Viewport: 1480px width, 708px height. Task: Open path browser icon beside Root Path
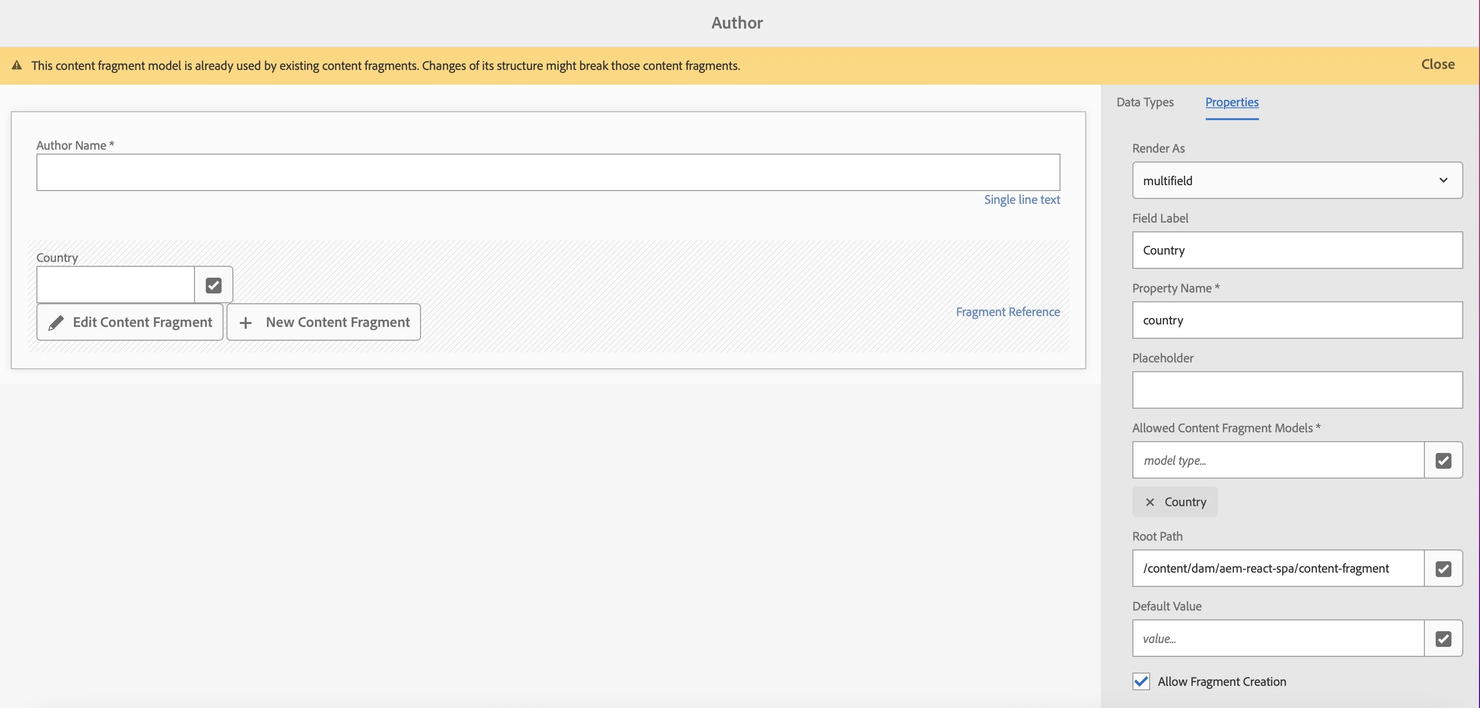[1443, 569]
